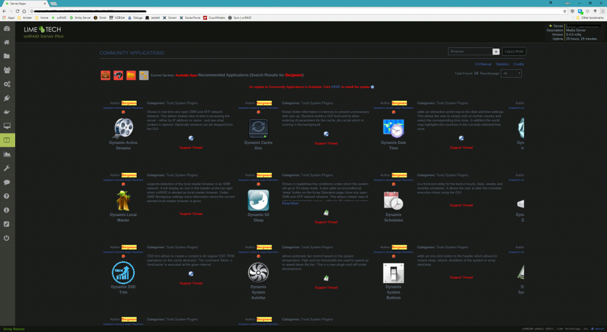Click the red briefcase section icon
607x332 pixels.
(105, 75)
